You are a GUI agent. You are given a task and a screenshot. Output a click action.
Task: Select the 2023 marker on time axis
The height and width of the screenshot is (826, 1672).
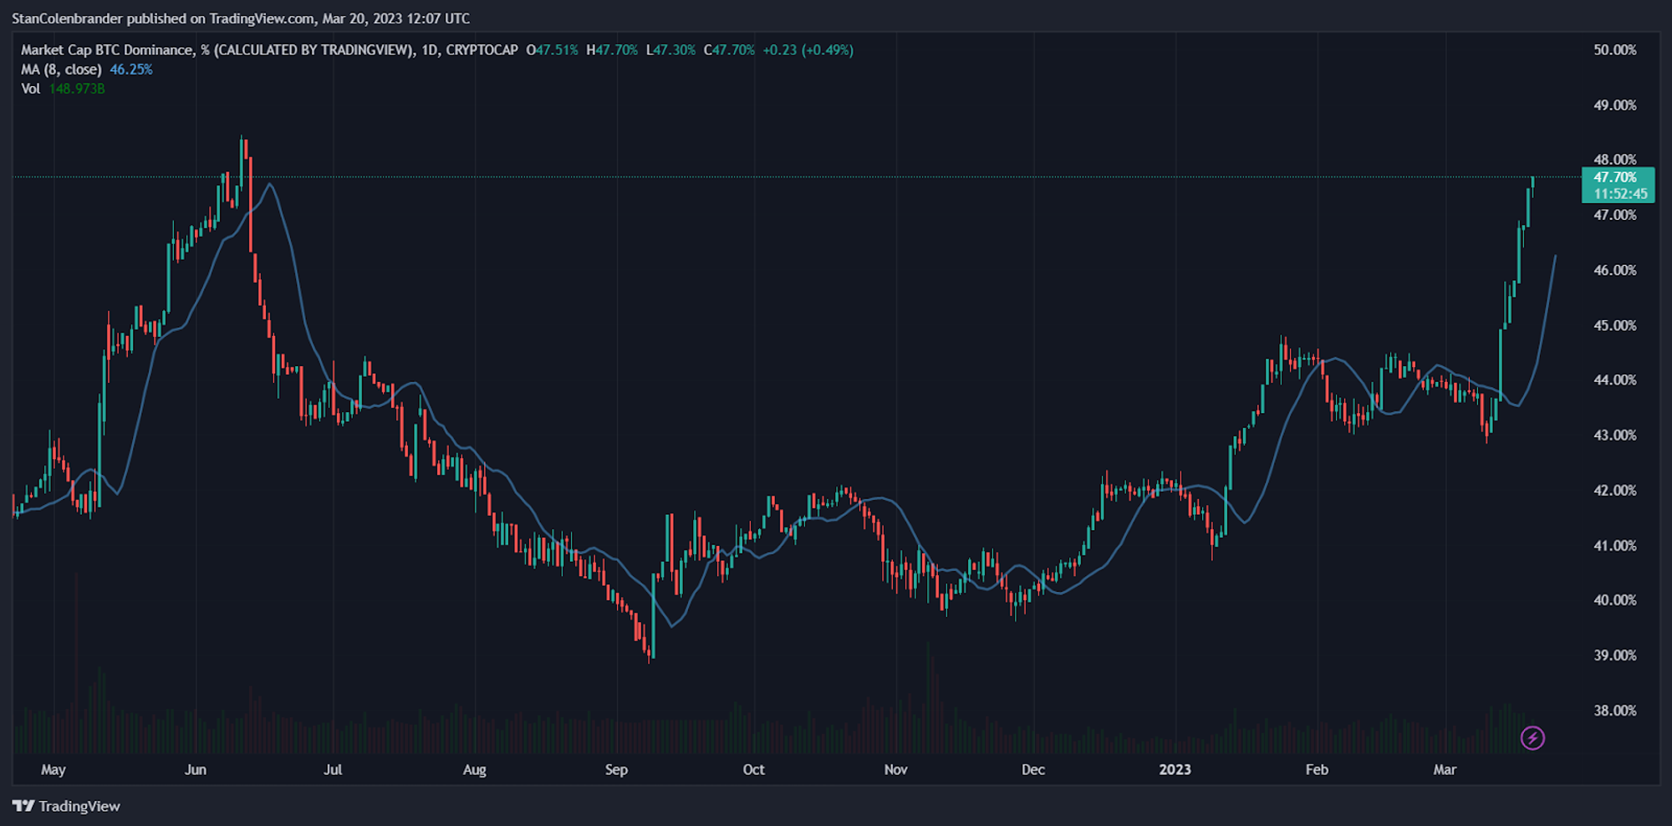(x=1175, y=769)
